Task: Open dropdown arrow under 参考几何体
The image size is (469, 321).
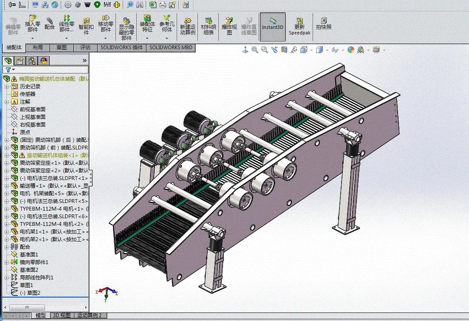Action: click(x=167, y=38)
